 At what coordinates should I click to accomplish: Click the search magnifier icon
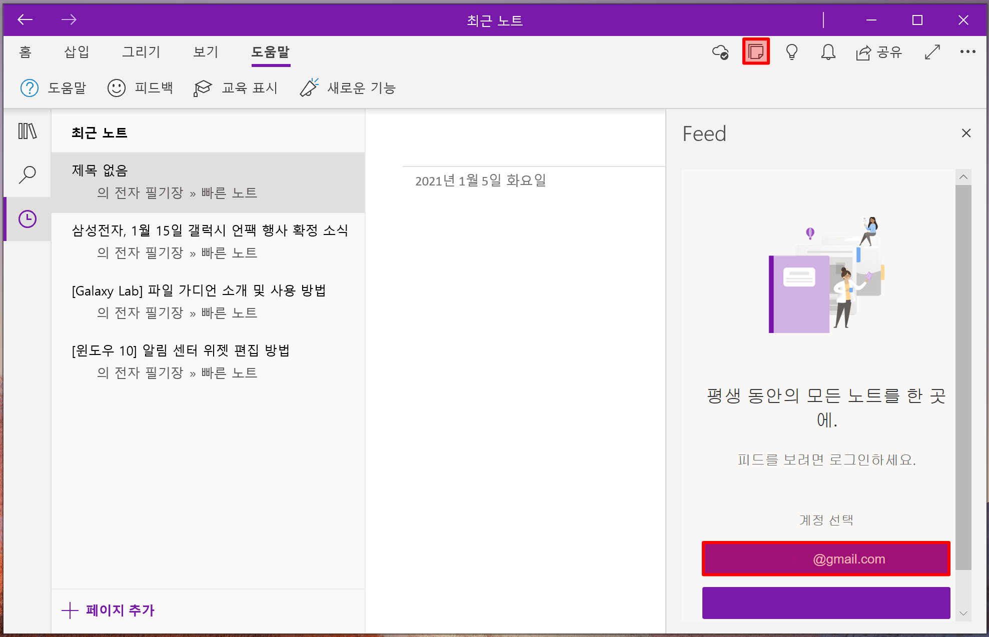(27, 175)
